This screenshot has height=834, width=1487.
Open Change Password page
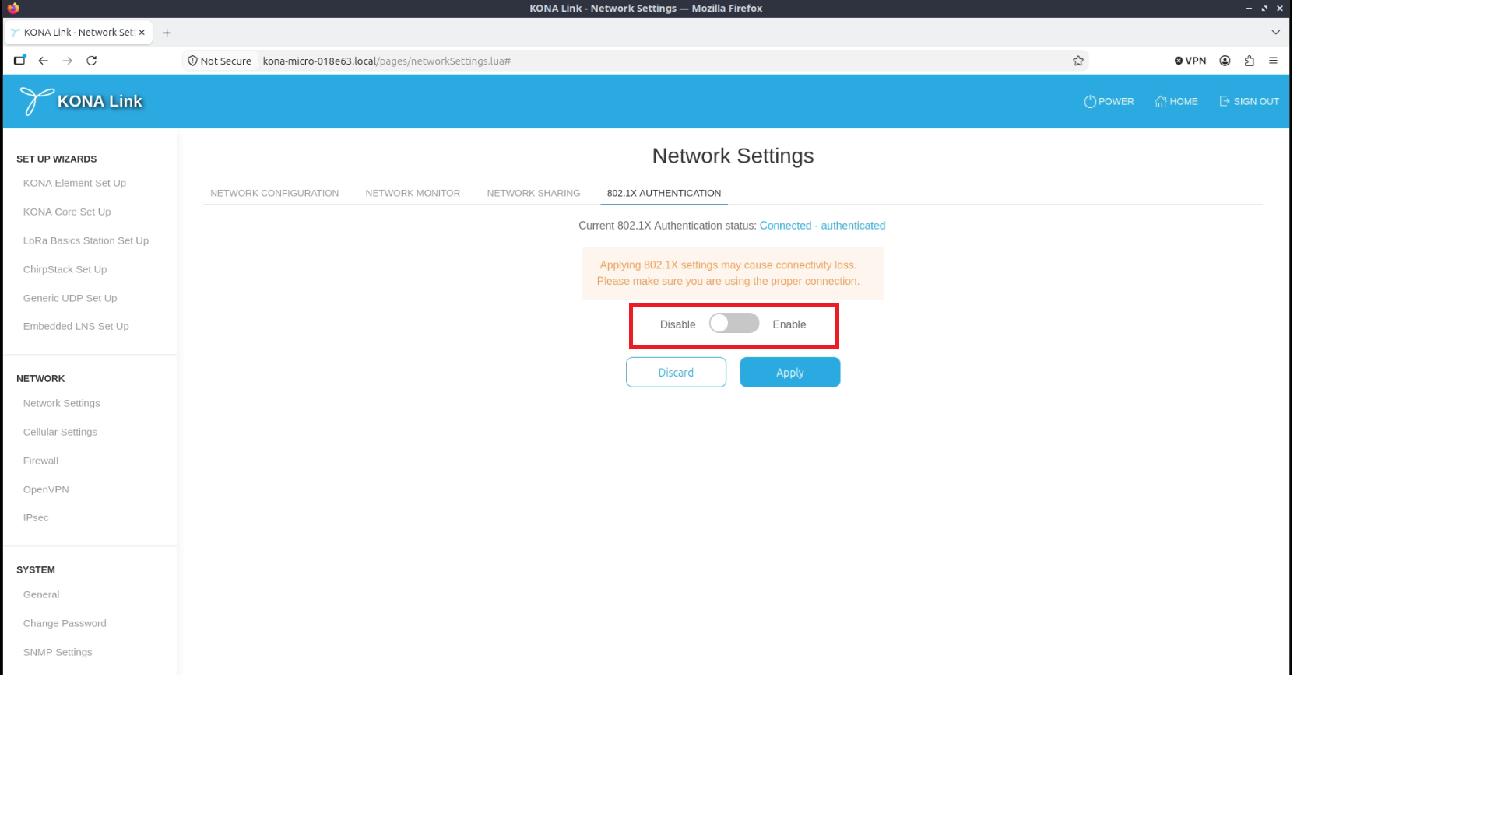point(65,624)
